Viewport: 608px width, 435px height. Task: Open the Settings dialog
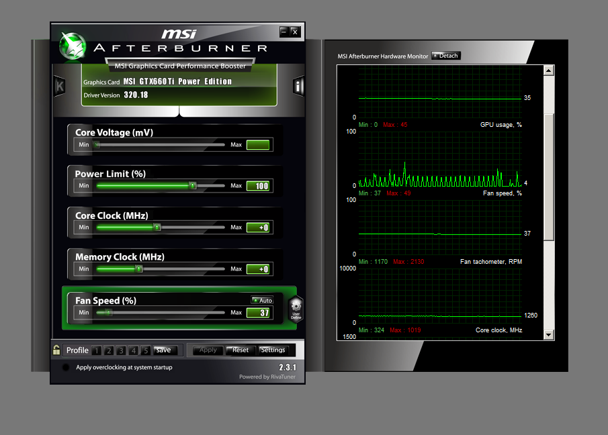point(273,350)
